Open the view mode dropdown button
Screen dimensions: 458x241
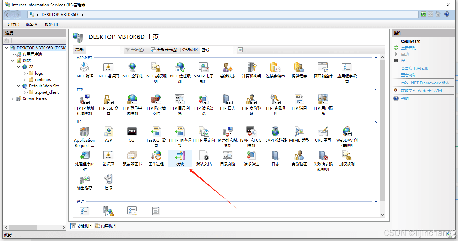[x=242, y=50]
